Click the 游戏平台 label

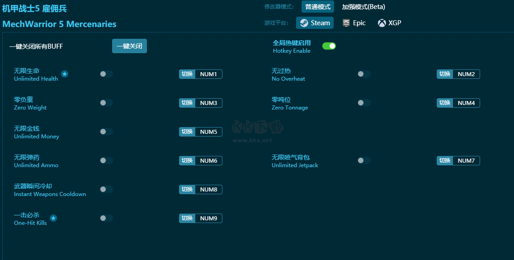(277, 23)
